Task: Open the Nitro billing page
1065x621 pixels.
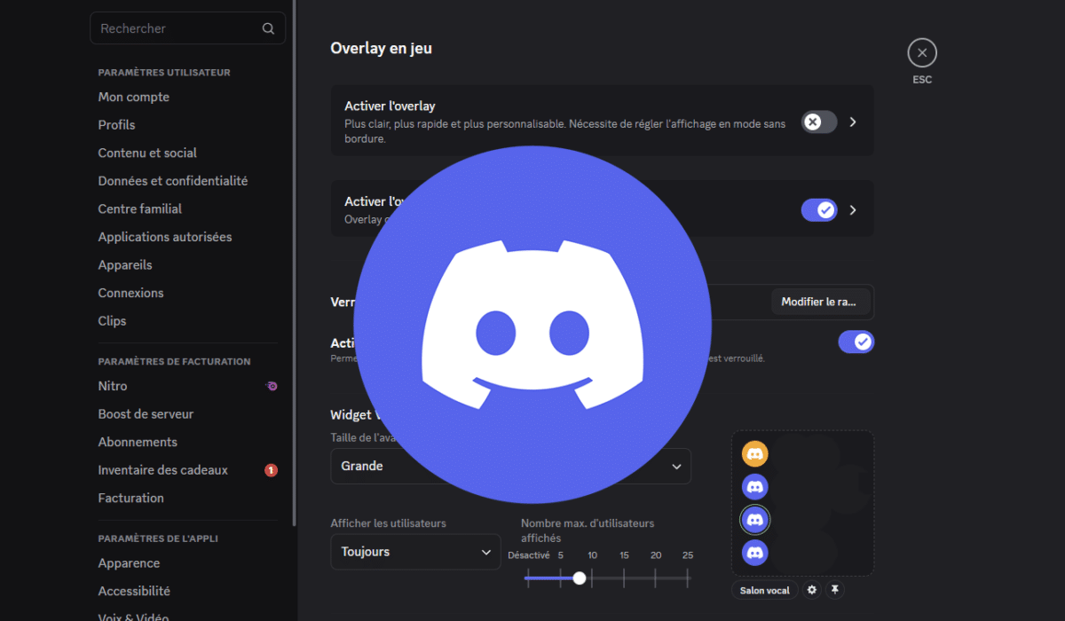Action: pyautogui.click(x=113, y=386)
